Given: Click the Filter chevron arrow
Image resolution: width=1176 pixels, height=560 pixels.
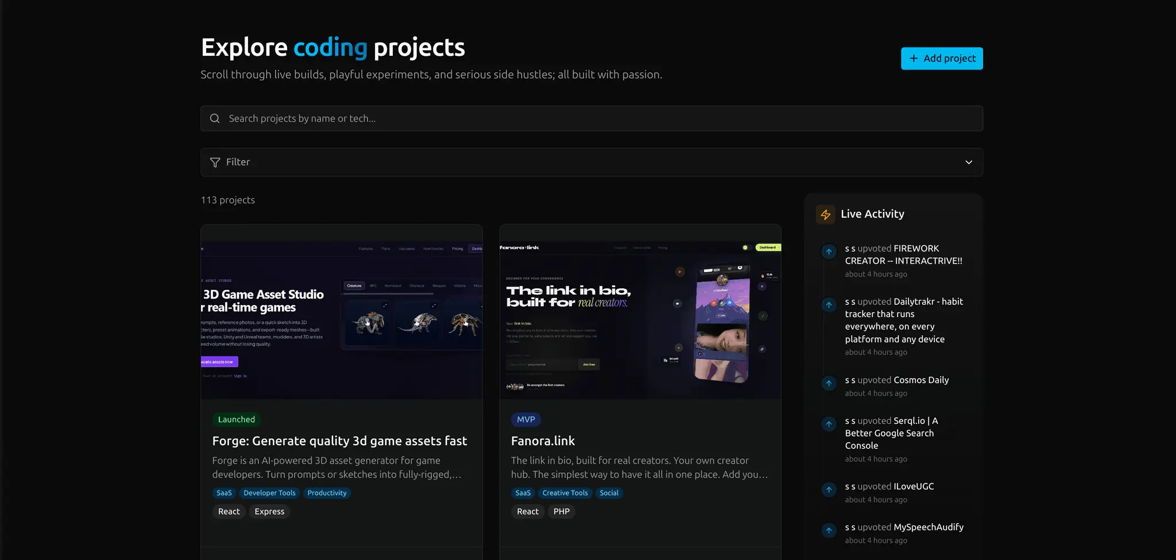Looking at the screenshot, I should (969, 163).
